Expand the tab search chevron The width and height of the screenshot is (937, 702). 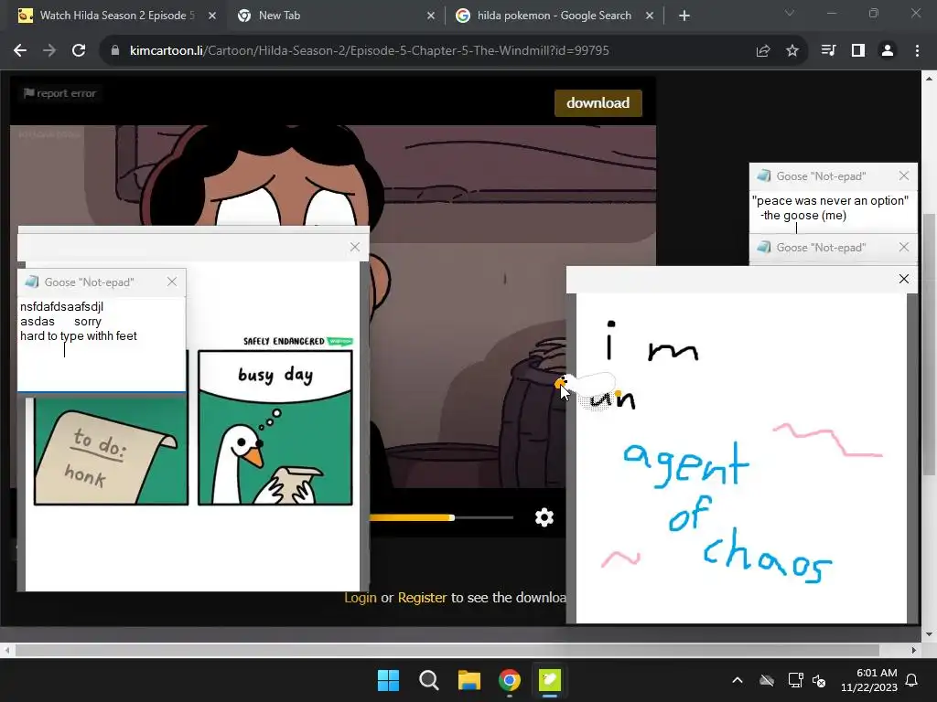click(790, 13)
